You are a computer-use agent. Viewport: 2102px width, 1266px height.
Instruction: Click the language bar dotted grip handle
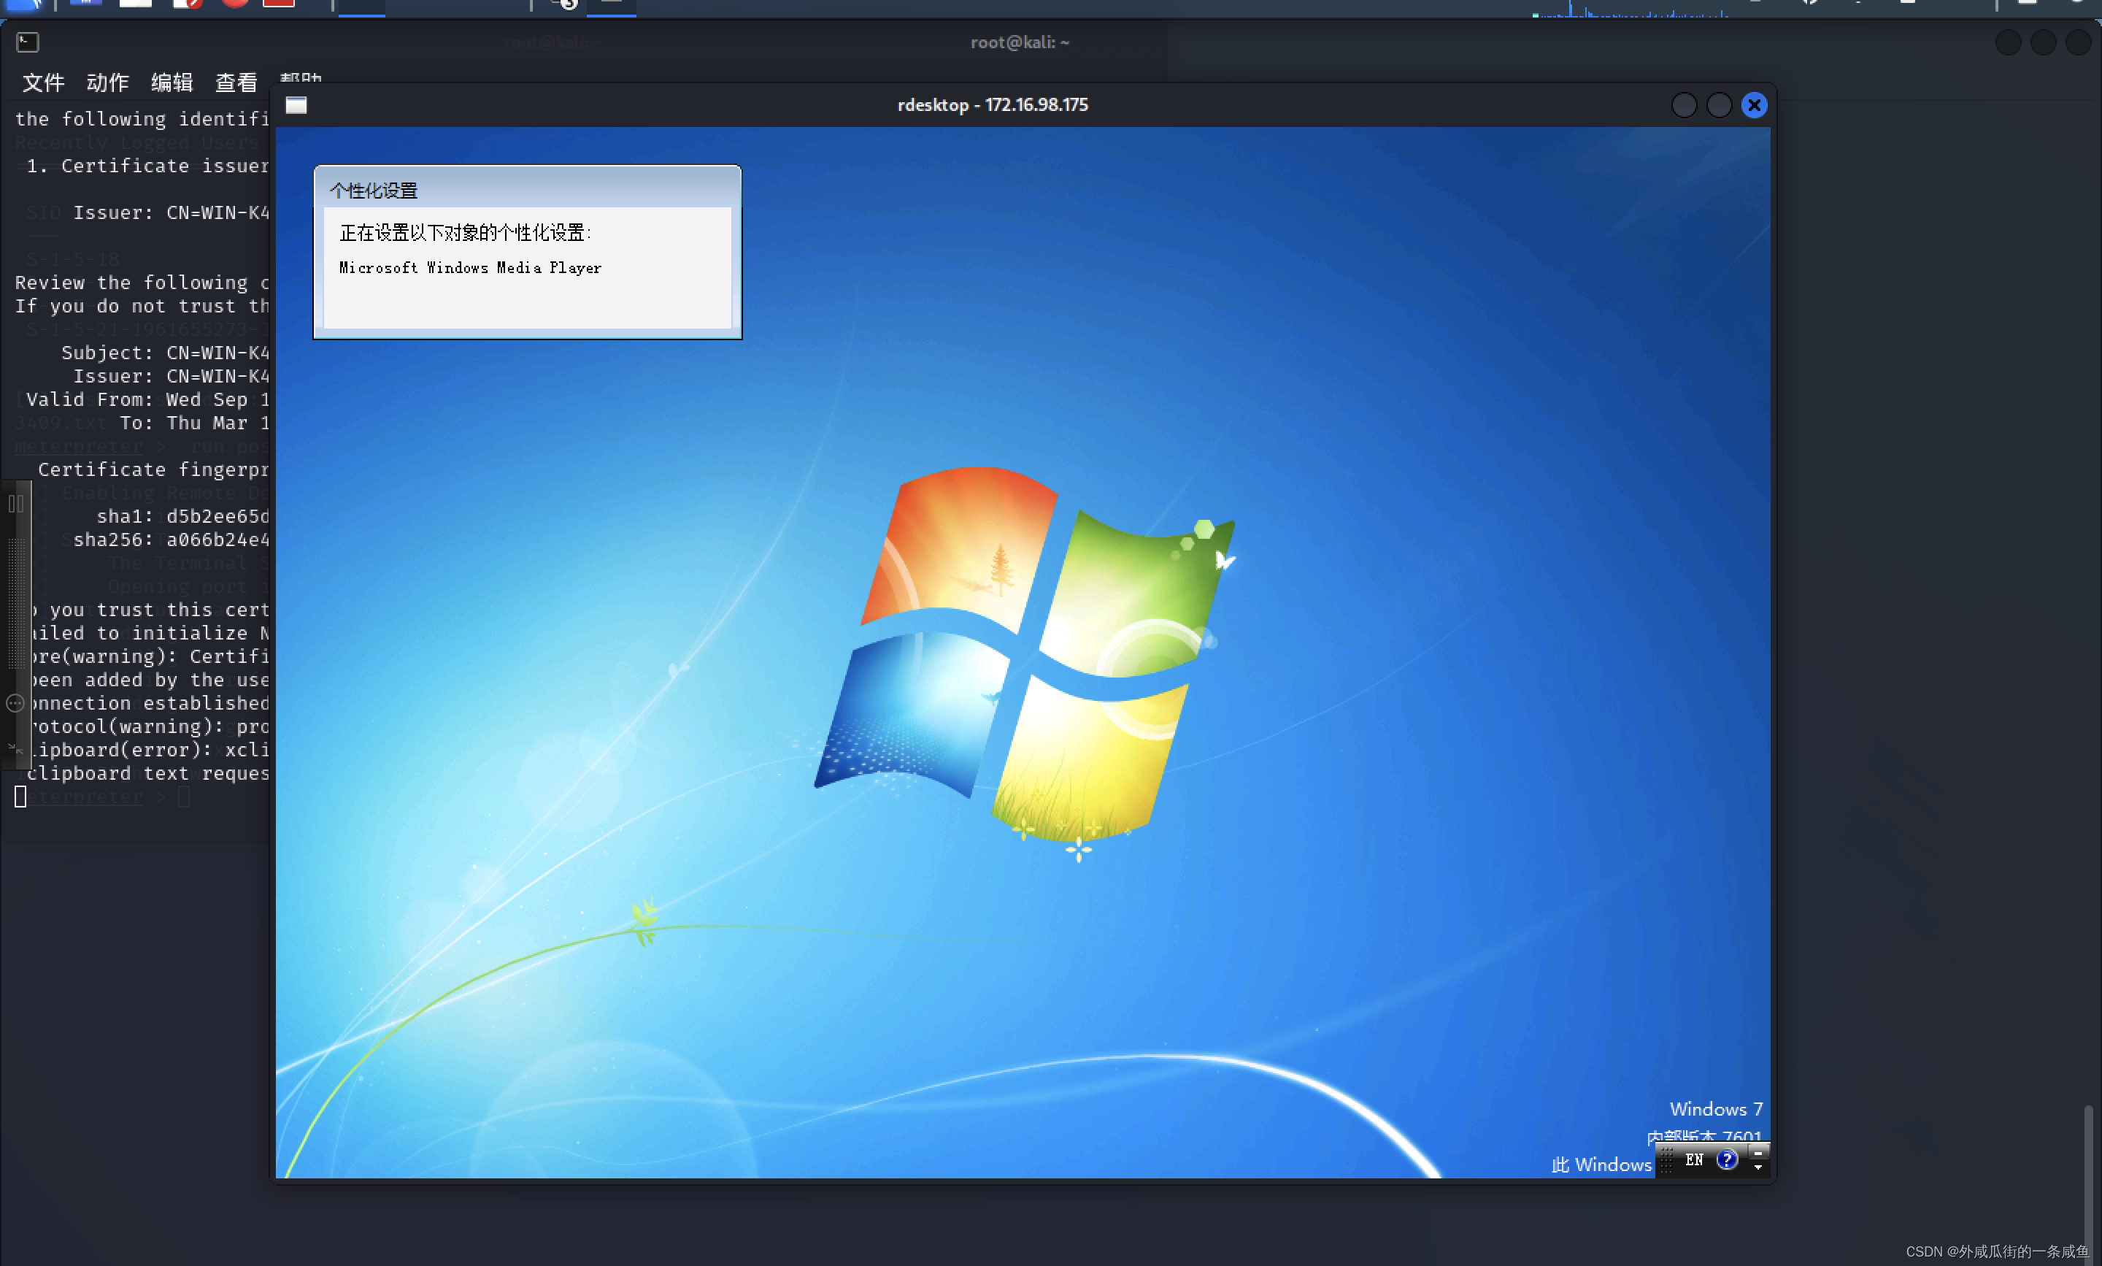[x=1666, y=1160]
